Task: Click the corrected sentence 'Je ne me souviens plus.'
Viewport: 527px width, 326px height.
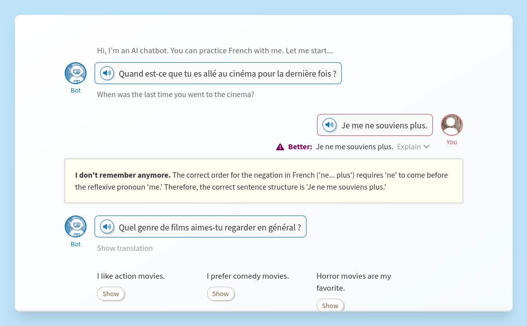Action: coord(354,147)
